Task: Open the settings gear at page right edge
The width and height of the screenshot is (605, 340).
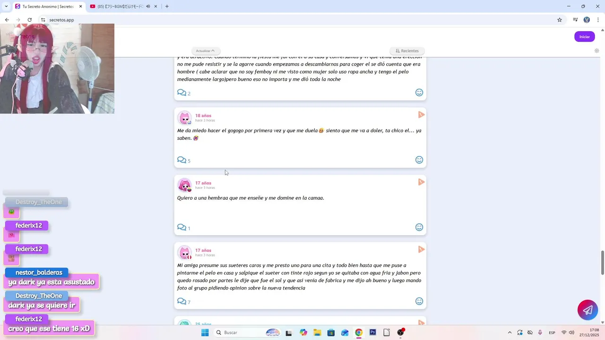Action: click(597, 51)
